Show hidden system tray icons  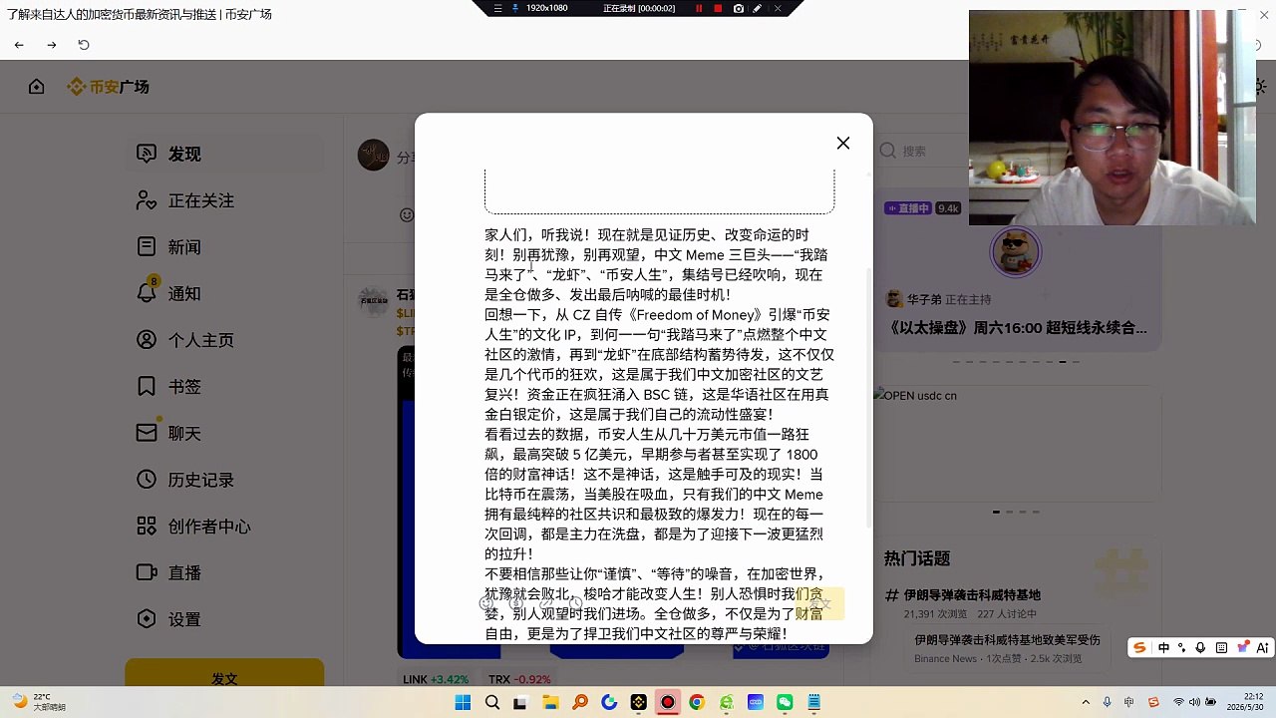(x=1086, y=702)
